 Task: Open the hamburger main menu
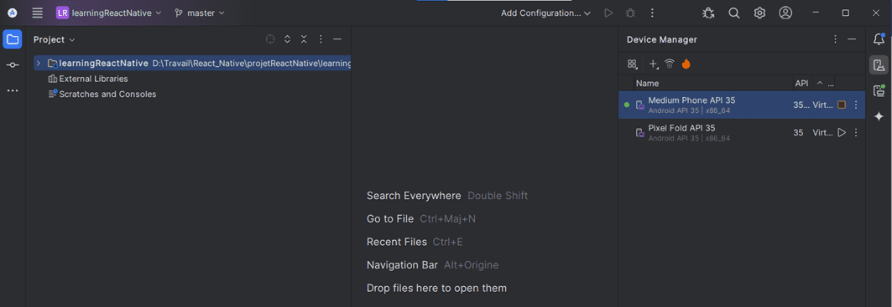pos(38,13)
